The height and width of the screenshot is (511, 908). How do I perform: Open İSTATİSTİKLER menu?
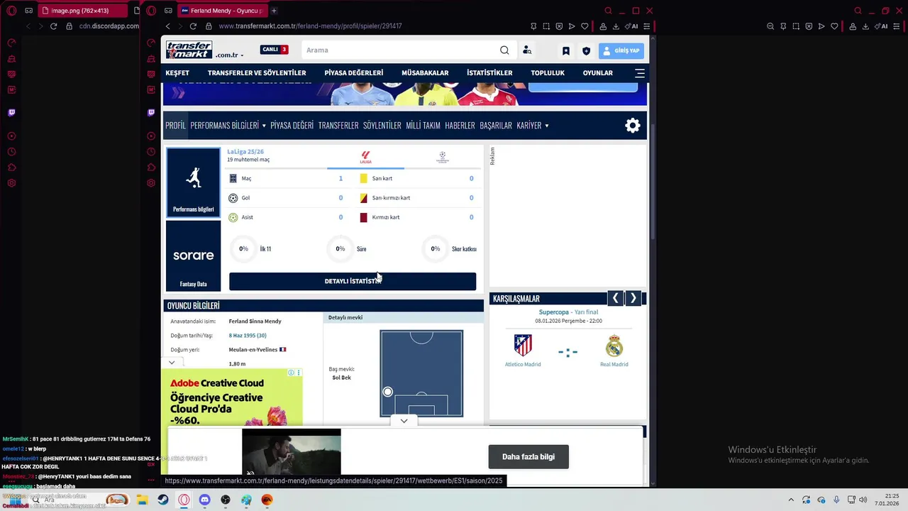pos(489,73)
